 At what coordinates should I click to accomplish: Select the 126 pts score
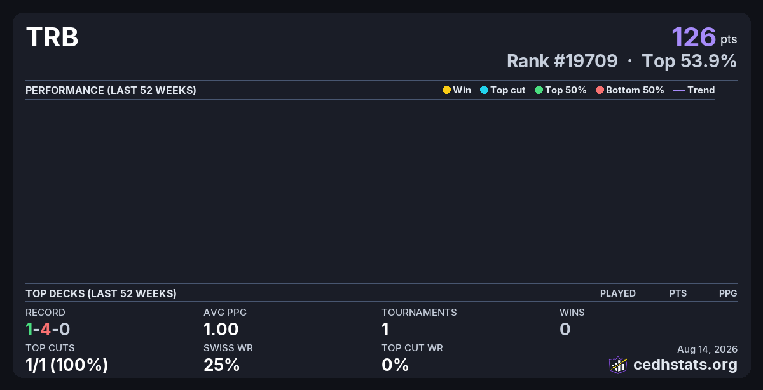pyautogui.click(x=705, y=37)
